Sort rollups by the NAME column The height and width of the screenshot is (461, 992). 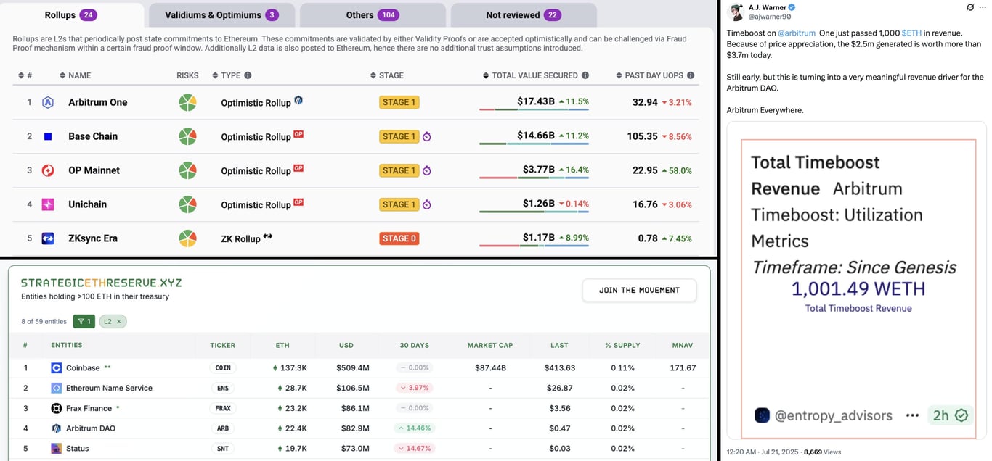click(x=75, y=75)
